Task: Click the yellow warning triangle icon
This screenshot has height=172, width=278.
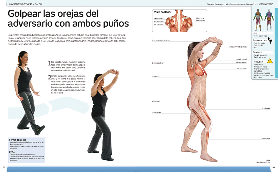Action: coord(270,61)
